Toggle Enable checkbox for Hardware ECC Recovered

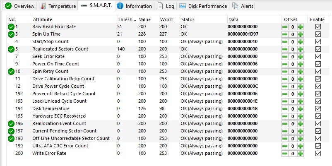pos(318,116)
